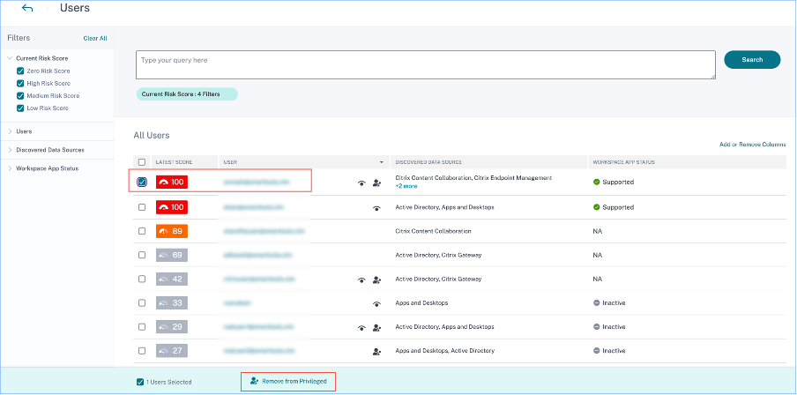Click the watchlist eye icon in first row
Screen dimensions: 797x395
[361, 183]
